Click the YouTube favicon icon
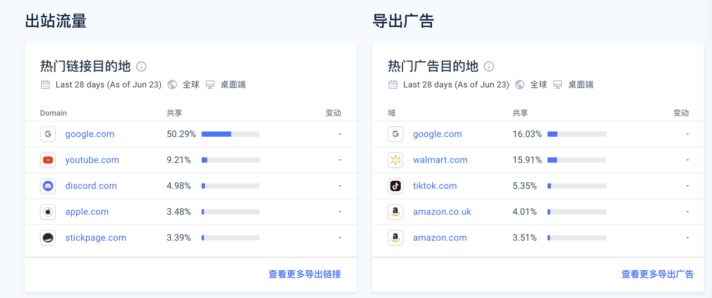The width and height of the screenshot is (712, 298). click(x=48, y=160)
